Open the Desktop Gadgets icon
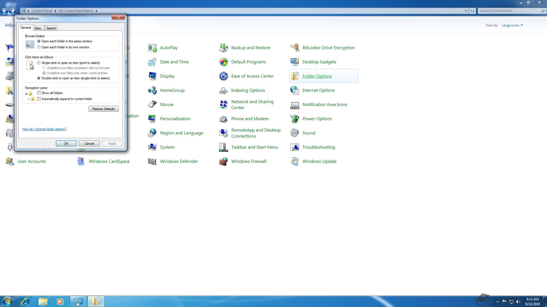This screenshot has width=547, height=307. 295,62
